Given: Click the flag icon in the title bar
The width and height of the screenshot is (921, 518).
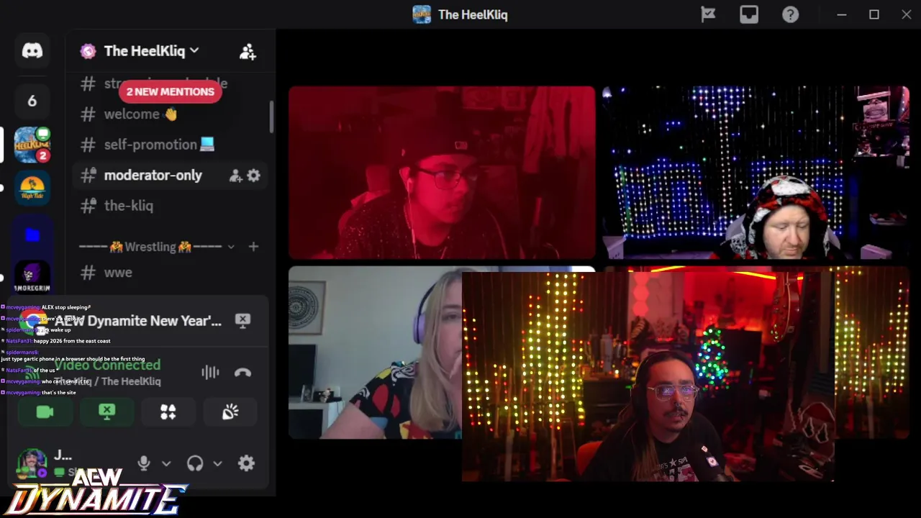Looking at the screenshot, I should click(x=708, y=14).
